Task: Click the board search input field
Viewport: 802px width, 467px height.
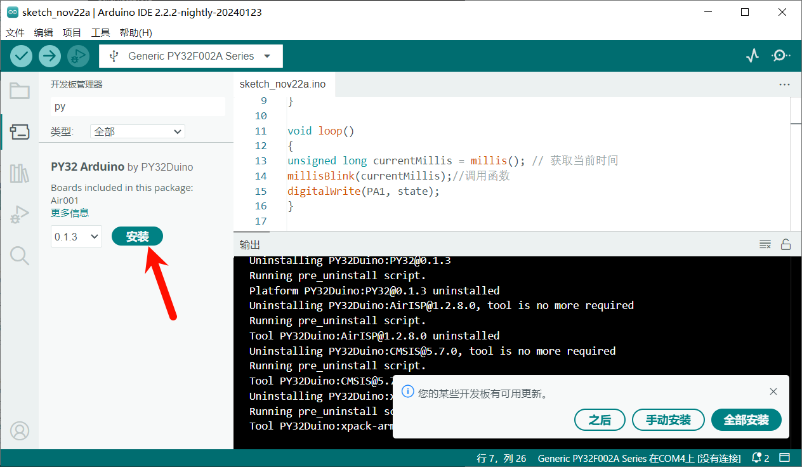Action: coord(138,107)
